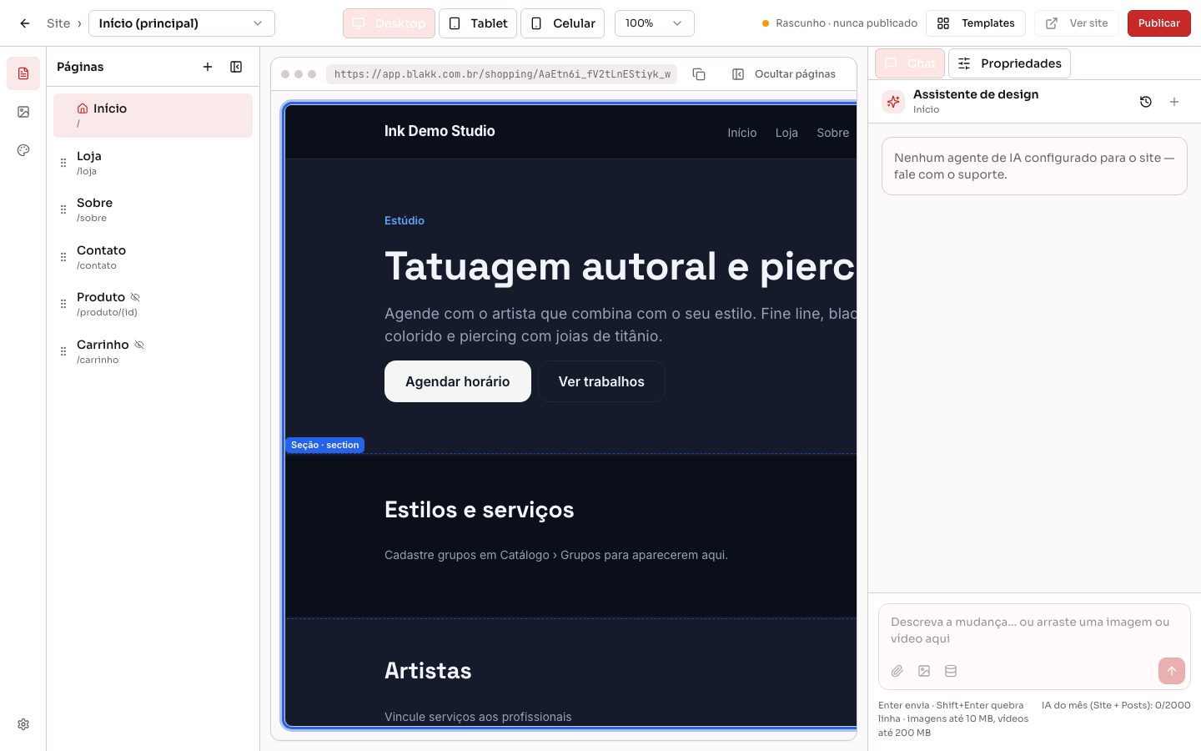Click the Publicar button
Screen dimensions: 1201x751
click(x=1159, y=23)
